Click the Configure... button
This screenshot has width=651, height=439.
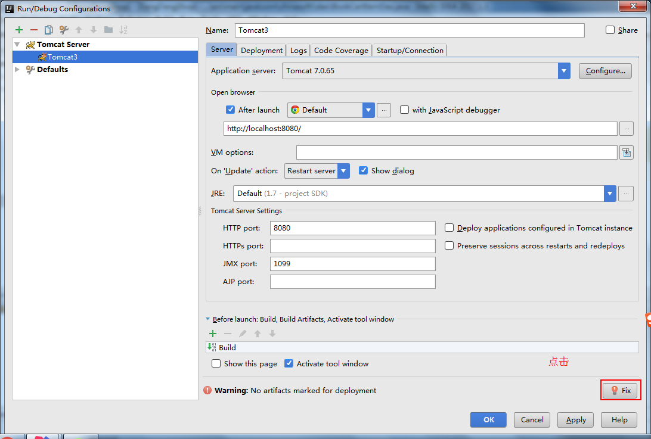pos(605,71)
